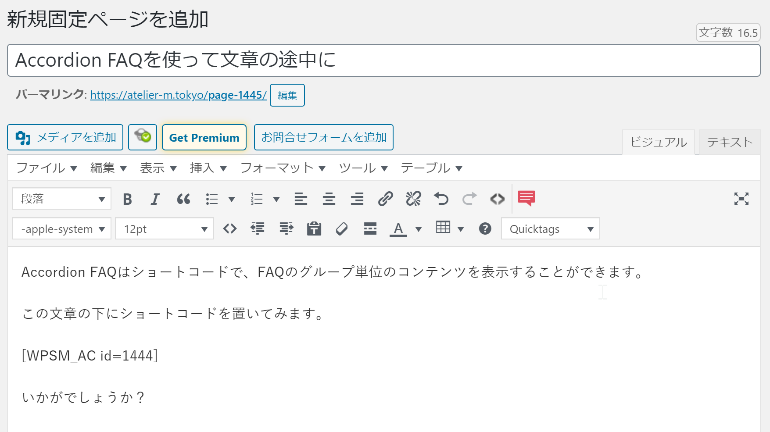This screenshot has height=432, width=770.
Task: Center align the paragraph
Action: (329, 199)
